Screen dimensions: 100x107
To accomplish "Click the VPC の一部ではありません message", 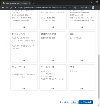I will pos(24,75).
